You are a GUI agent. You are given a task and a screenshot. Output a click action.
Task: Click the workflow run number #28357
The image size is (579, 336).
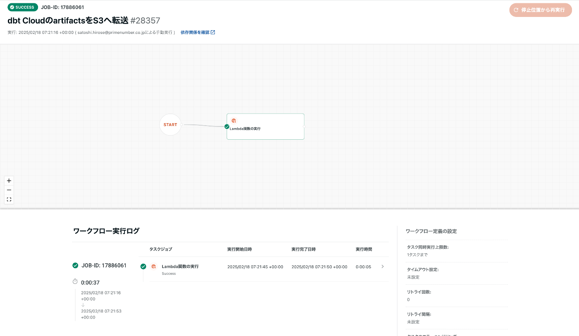(x=145, y=20)
